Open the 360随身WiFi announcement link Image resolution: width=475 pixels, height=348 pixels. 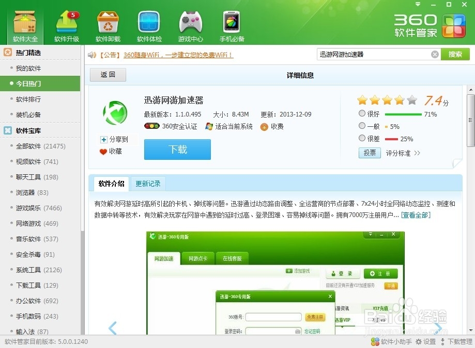[178, 55]
